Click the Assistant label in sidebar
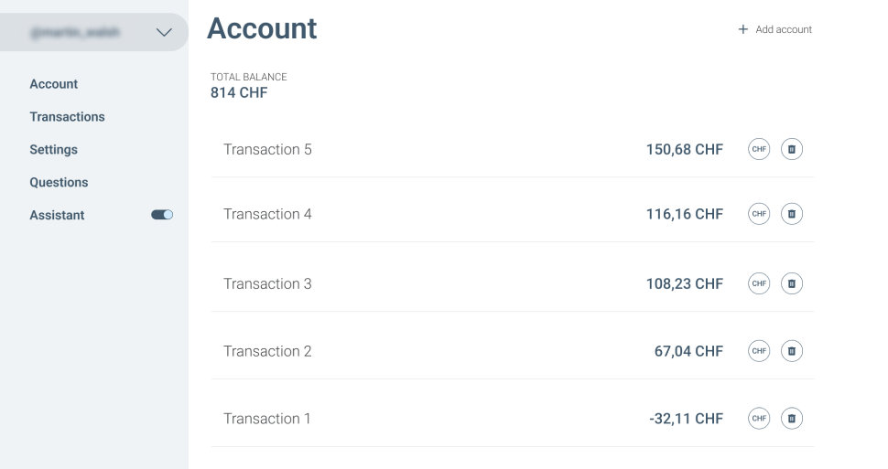 57,216
